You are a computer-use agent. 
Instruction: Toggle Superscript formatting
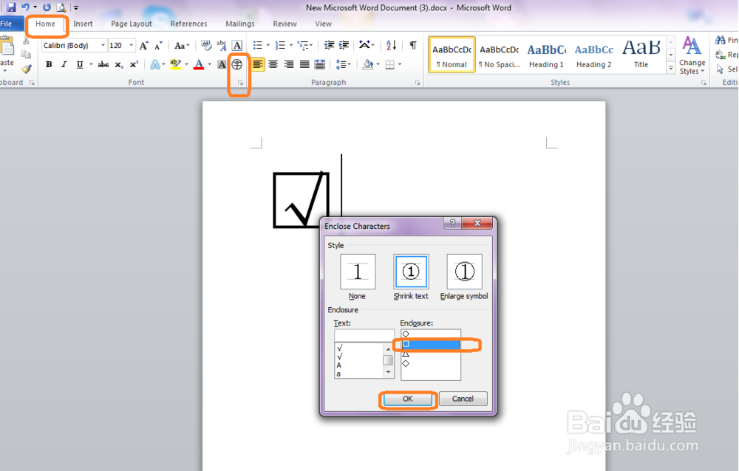[x=134, y=64]
